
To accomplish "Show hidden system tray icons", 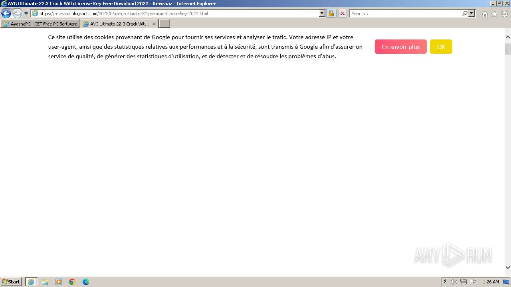I will click(445, 282).
